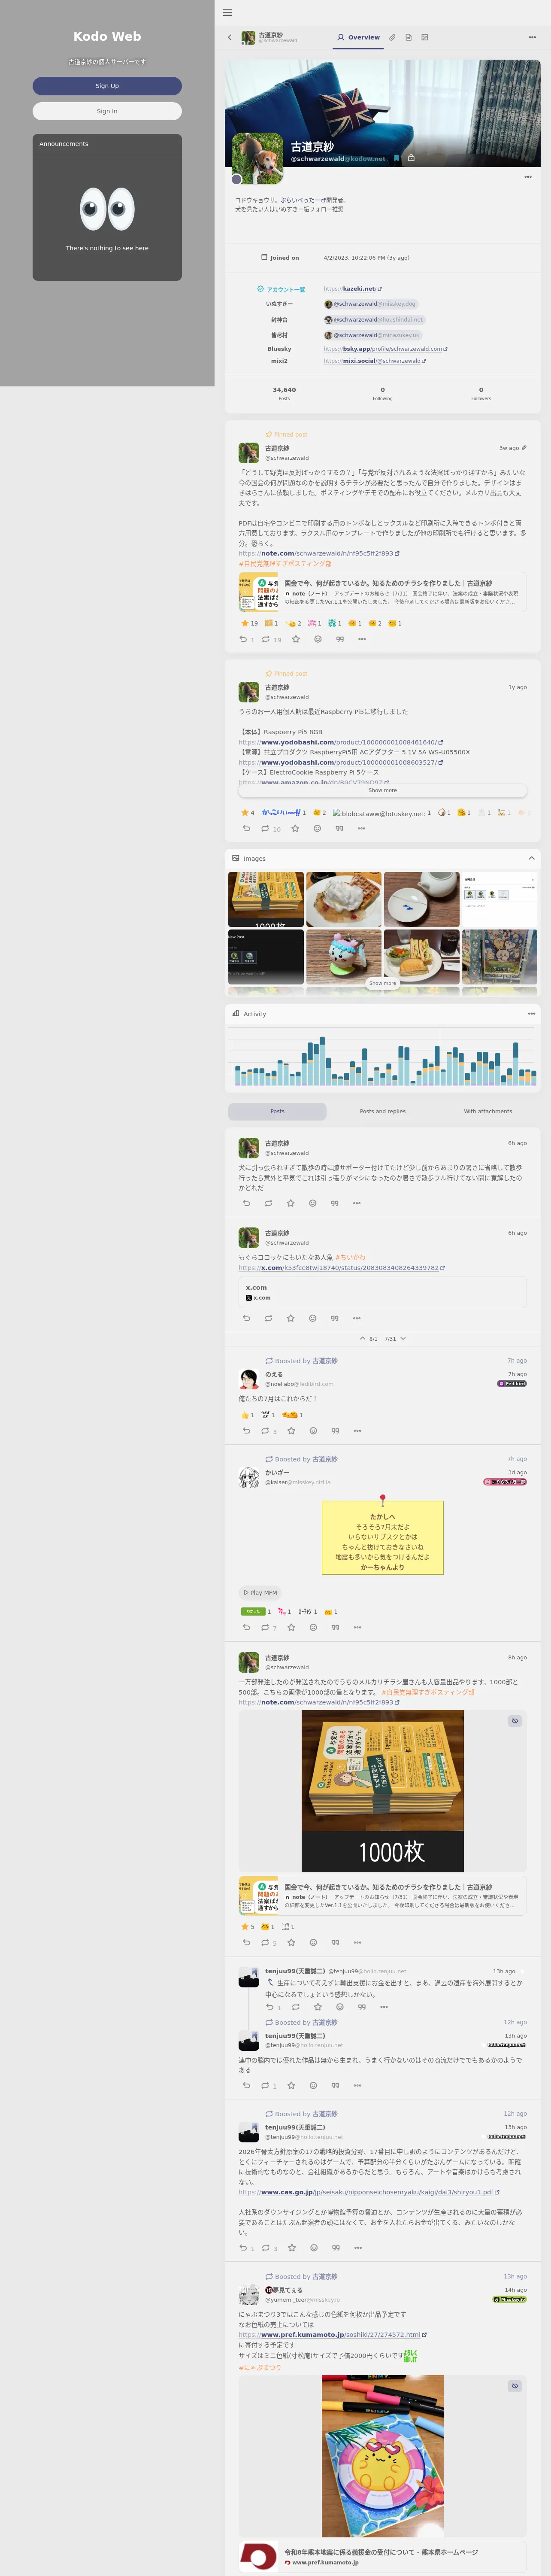Open the www.cas.go.jp PDF link
Image resolution: width=551 pixels, height=2576 pixels.
pyautogui.click(x=369, y=2192)
